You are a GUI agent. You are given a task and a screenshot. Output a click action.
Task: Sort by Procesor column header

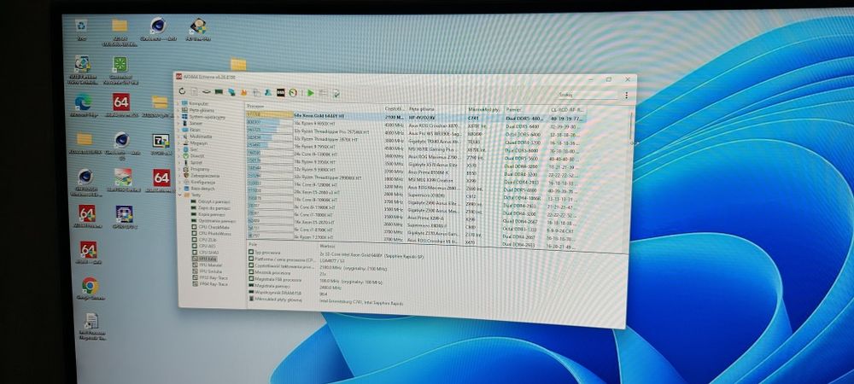coord(315,108)
